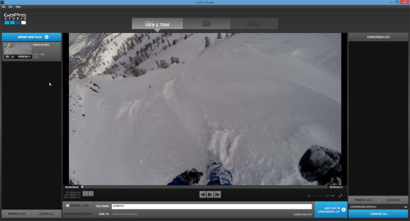This screenshot has height=221, width=410.
Task: Step back one frame
Action: pyautogui.click(x=203, y=194)
